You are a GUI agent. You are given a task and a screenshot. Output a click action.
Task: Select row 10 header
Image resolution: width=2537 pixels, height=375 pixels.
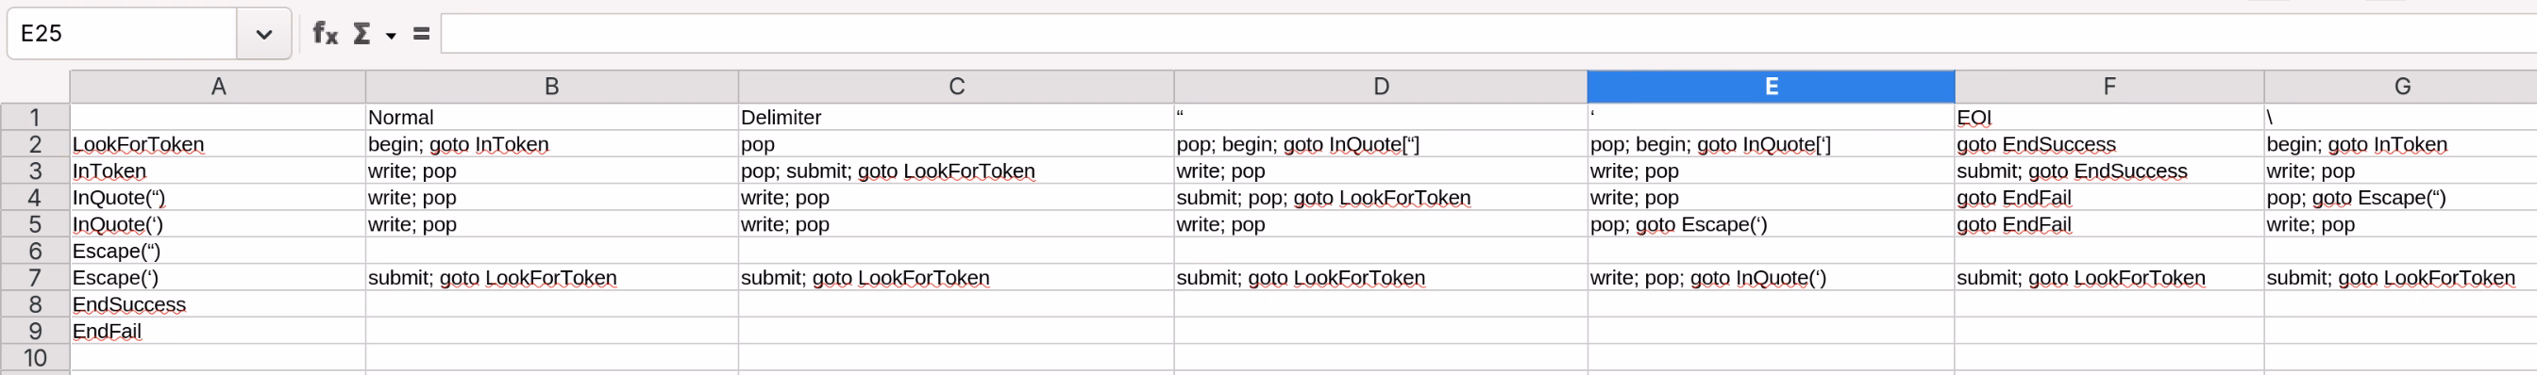[x=35, y=357]
